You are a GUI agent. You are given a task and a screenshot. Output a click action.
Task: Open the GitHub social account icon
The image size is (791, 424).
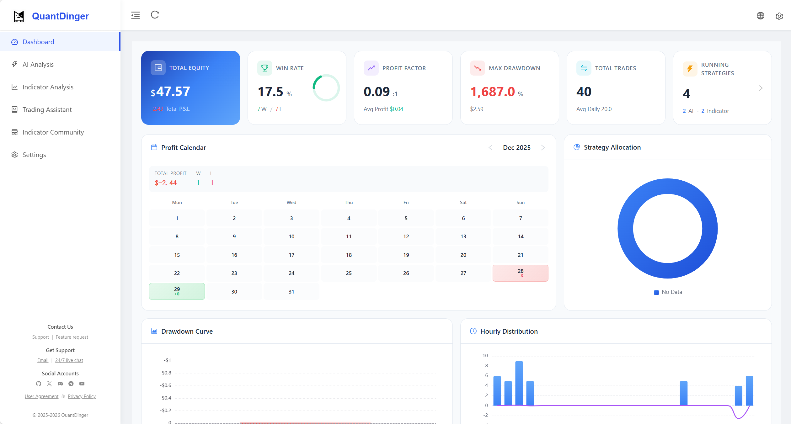[39, 384]
